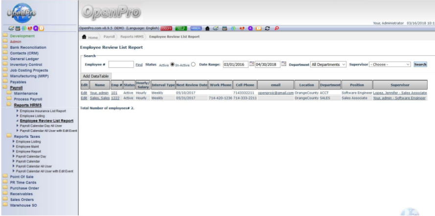The width and height of the screenshot is (435, 216).
Task: Click the red LOGOFF icon
Action: pos(167,28)
